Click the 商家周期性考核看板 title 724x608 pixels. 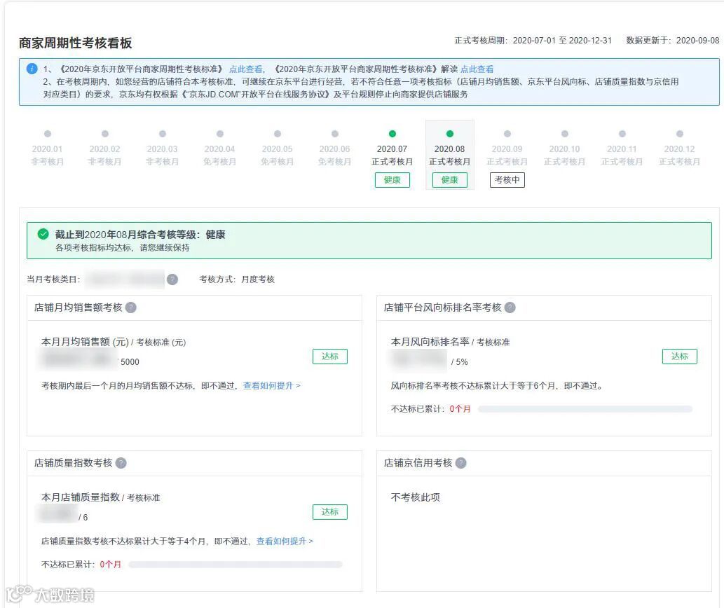75,43
